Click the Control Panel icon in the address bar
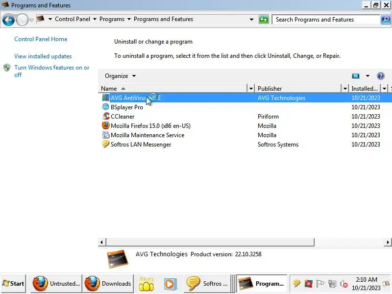The height and width of the screenshot is (294, 392). pyautogui.click(x=41, y=19)
